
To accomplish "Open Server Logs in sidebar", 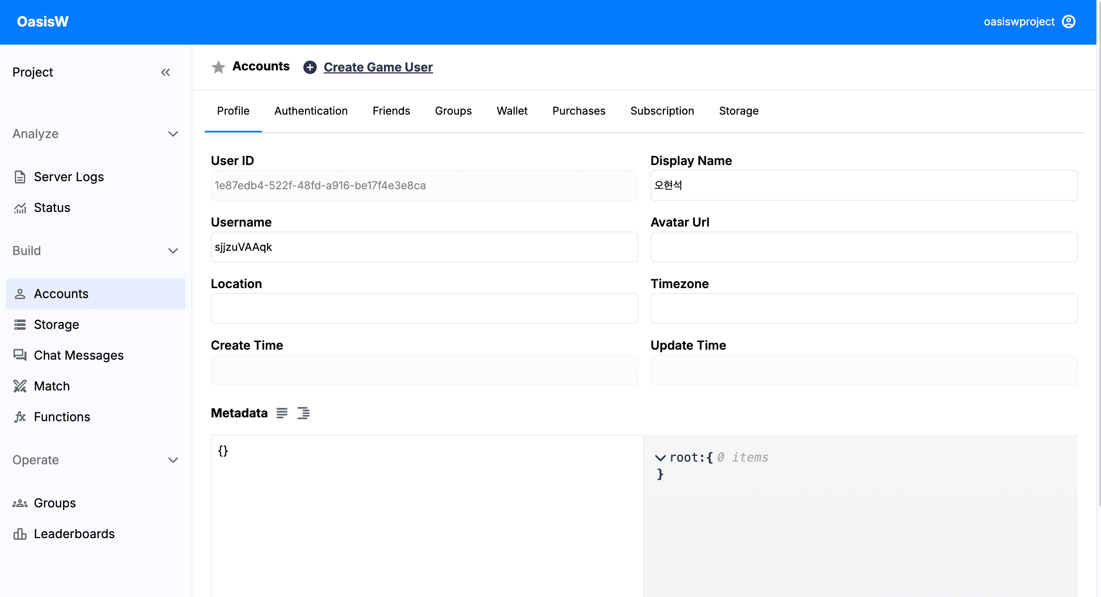I will pyautogui.click(x=96, y=177).
